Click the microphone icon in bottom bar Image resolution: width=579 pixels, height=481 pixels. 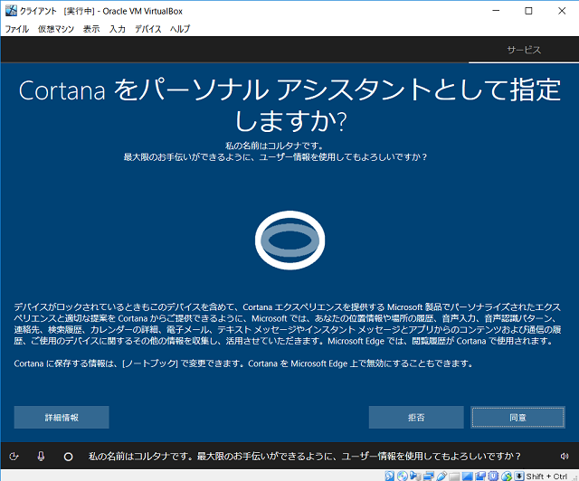coord(41,457)
